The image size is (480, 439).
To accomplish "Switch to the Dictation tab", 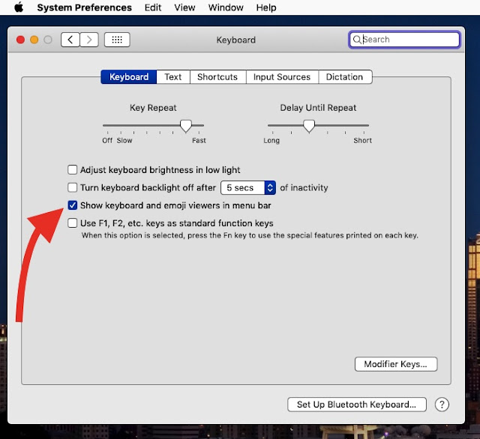I will pos(345,76).
